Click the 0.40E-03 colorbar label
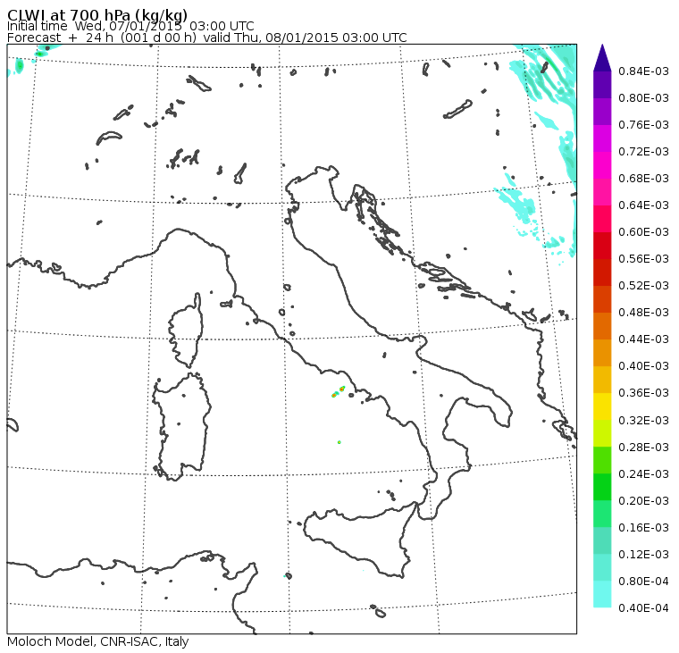Viewport: 679px width, 653px height. 643,366
